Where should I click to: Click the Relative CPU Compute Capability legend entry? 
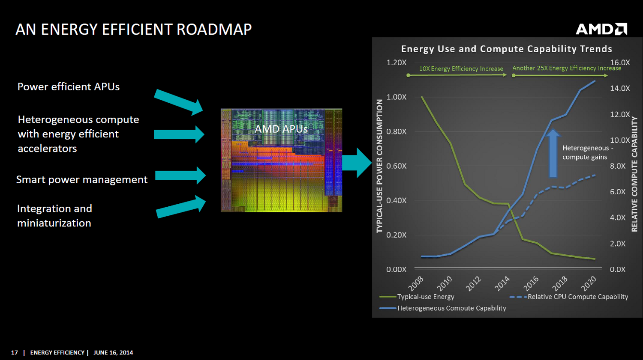coord(569,297)
